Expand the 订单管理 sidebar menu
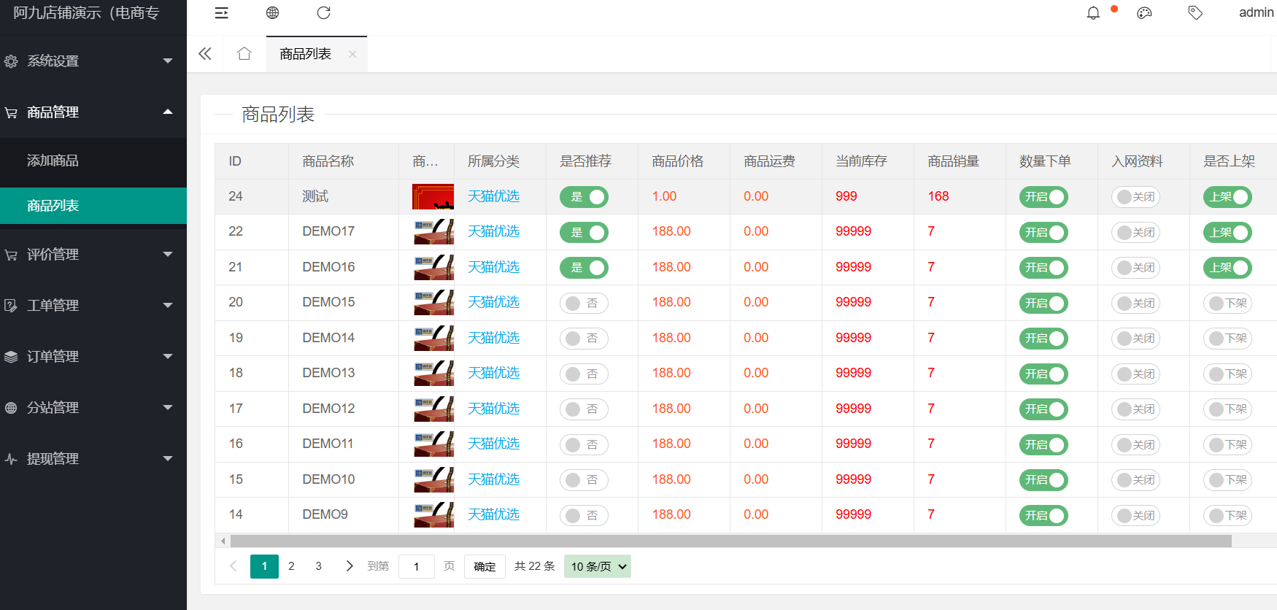This screenshot has height=610, width=1277. tap(93, 357)
